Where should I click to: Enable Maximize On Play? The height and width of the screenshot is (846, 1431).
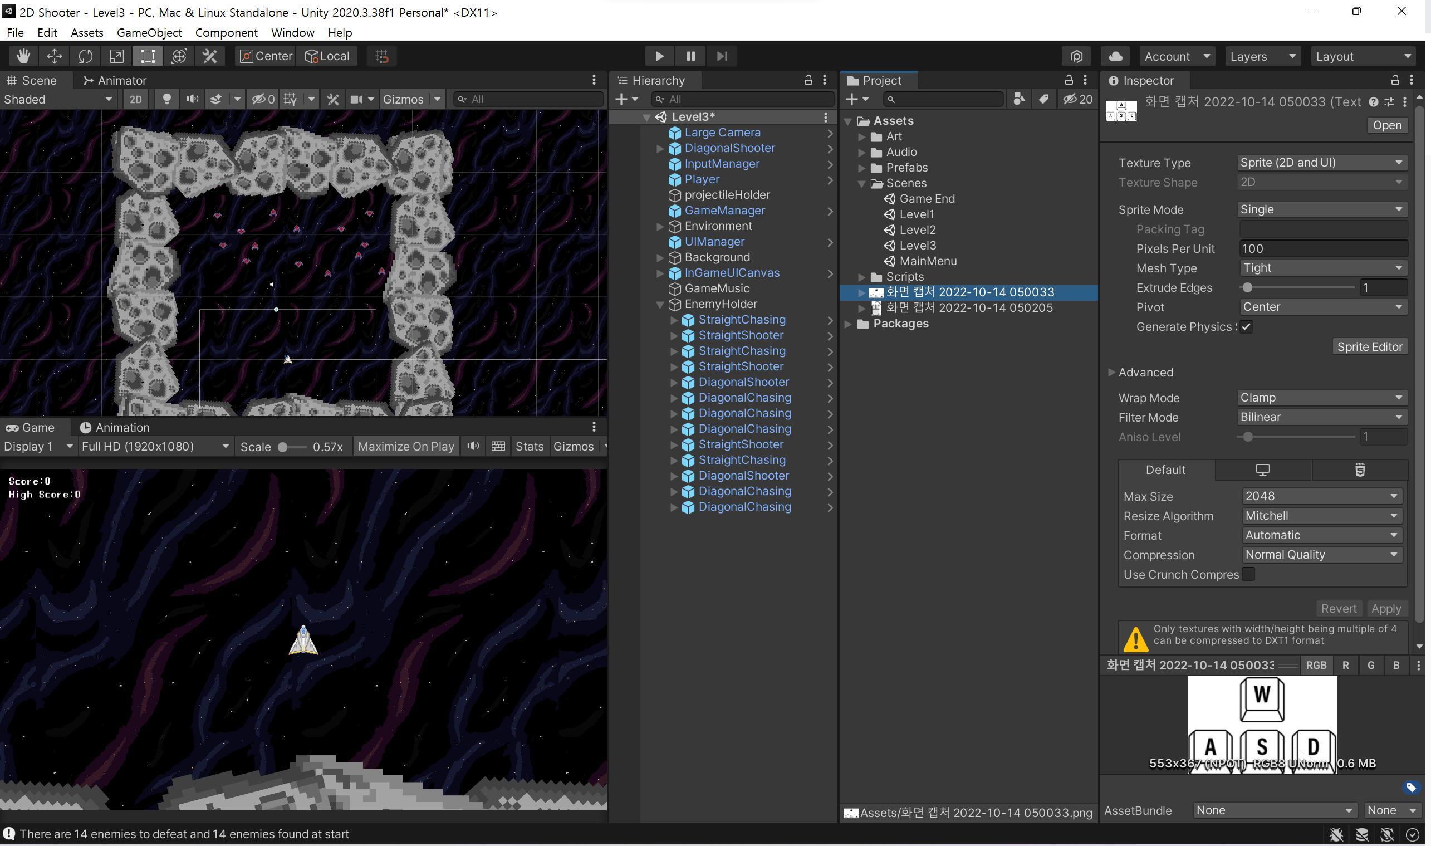click(x=406, y=446)
